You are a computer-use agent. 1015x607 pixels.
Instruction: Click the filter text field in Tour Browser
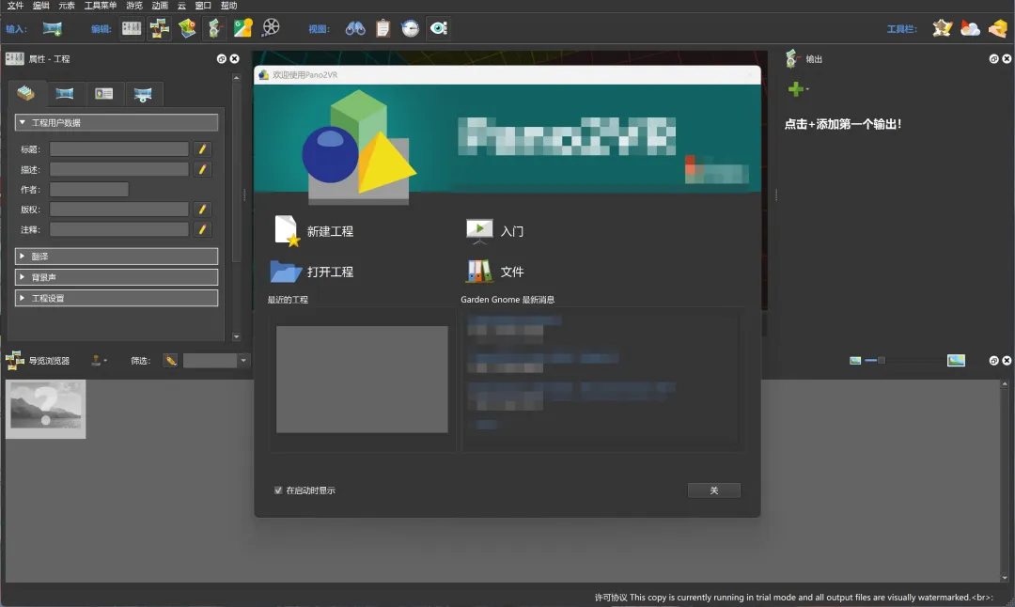pos(211,361)
